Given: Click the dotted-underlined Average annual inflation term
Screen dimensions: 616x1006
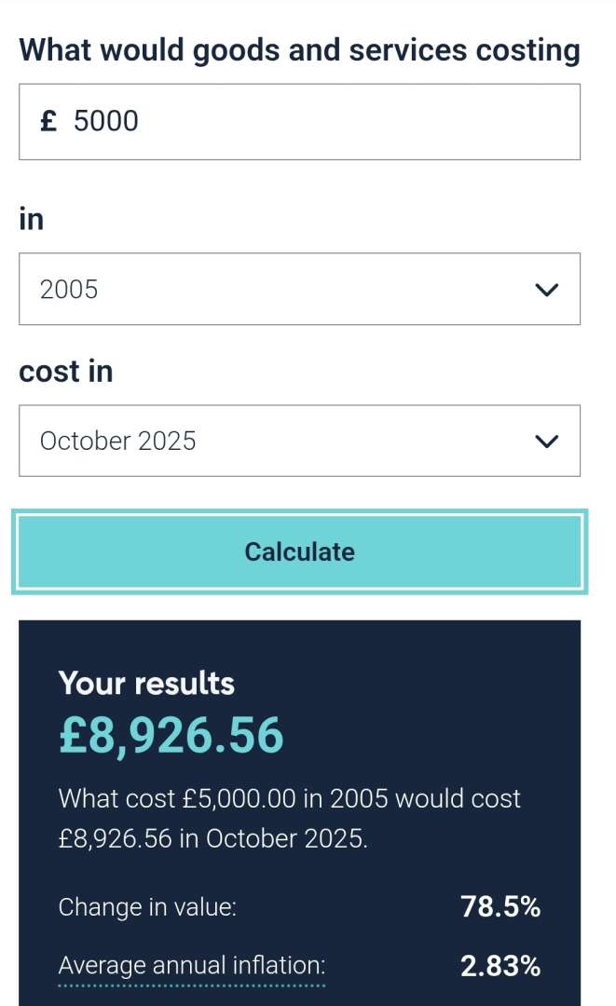Looking at the screenshot, I should click(191, 966).
